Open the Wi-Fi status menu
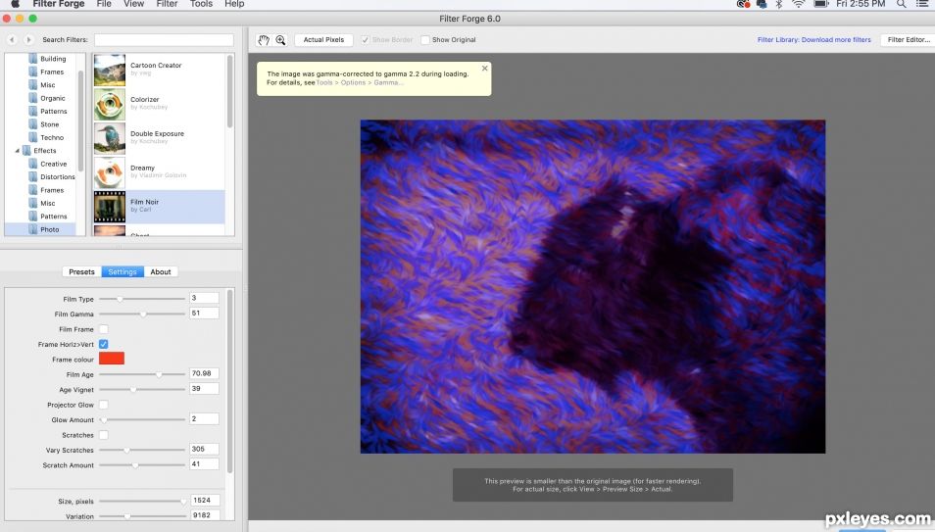The height and width of the screenshot is (532, 935). [798, 4]
